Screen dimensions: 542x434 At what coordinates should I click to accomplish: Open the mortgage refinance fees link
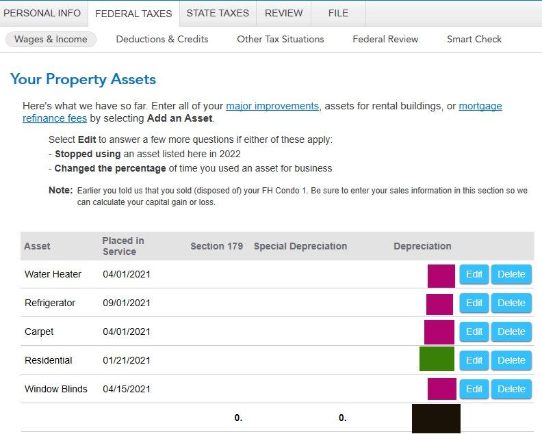pyautogui.click(x=480, y=106)
